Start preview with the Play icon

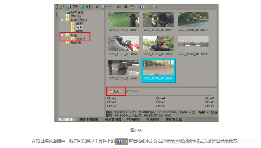(x=119, y=7)
